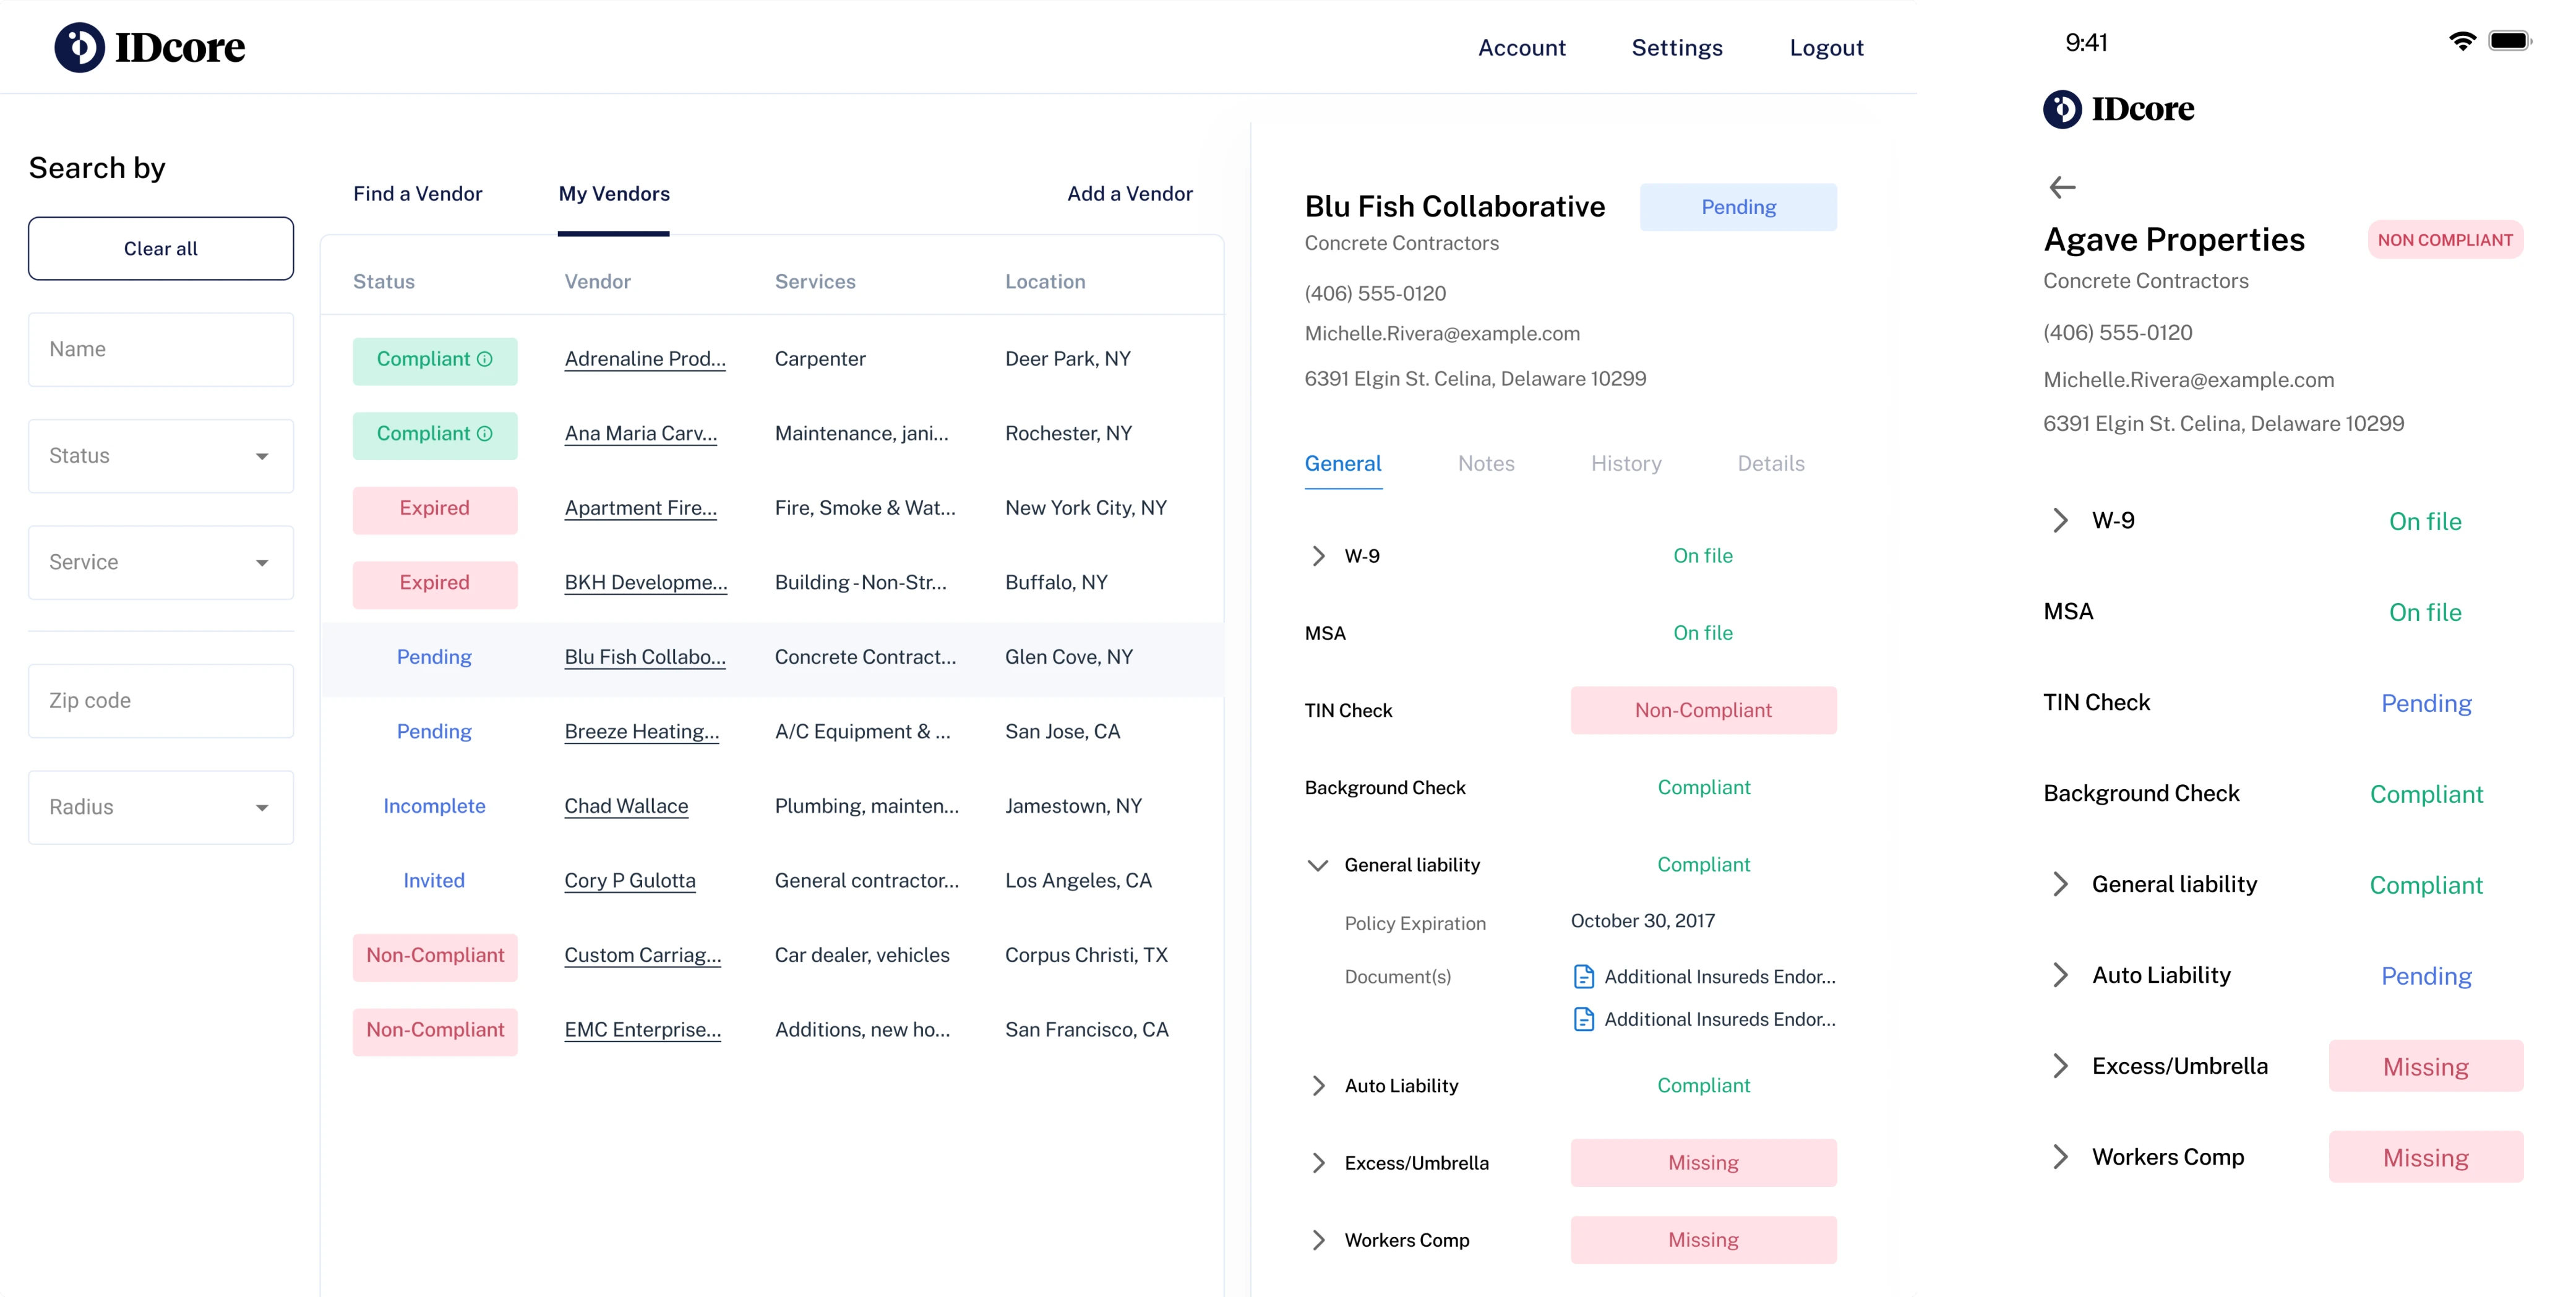The width and height of the screenshot is (2576, 1297).
Task: Open the Chad Wallace vendor link
Action: [x=626, y=806]
